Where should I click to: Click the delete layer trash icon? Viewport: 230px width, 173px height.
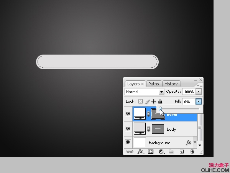pyautogui.click(x=192, y=151)
